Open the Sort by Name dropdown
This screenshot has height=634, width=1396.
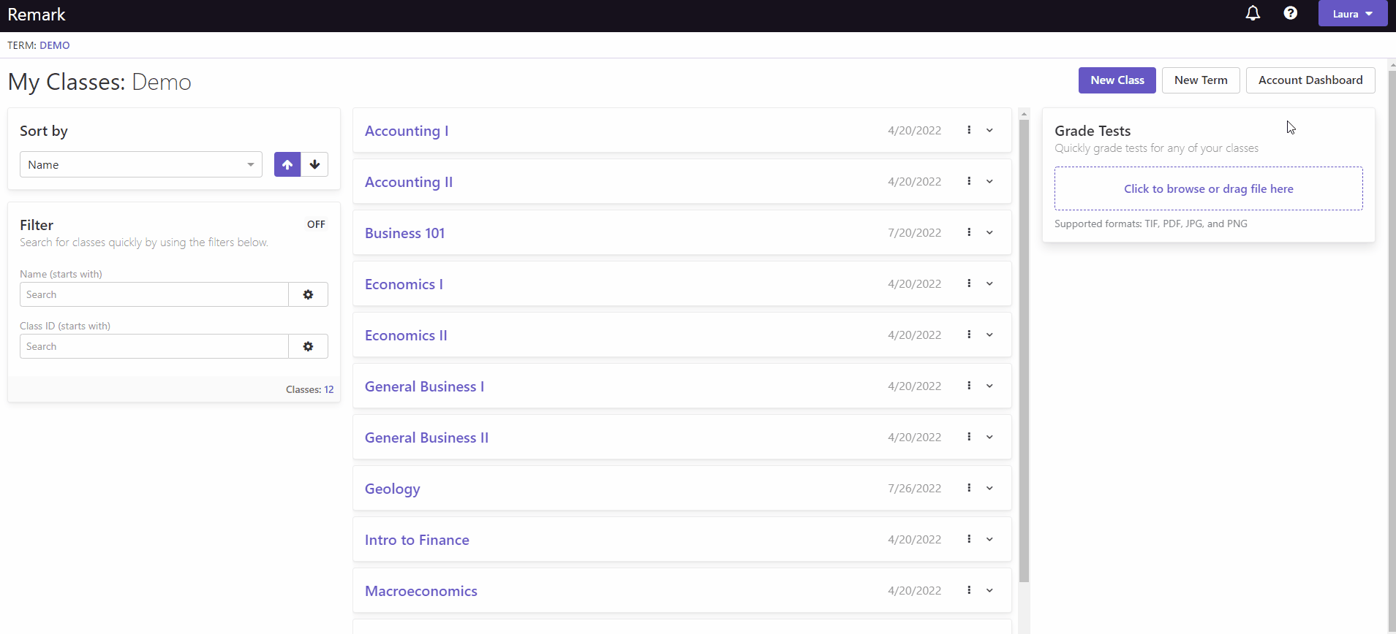141,164
